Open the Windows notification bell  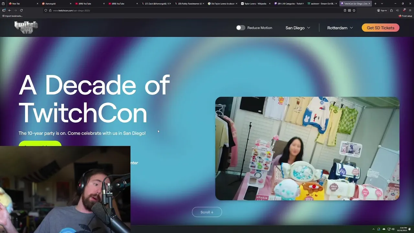tap(409, 229)
